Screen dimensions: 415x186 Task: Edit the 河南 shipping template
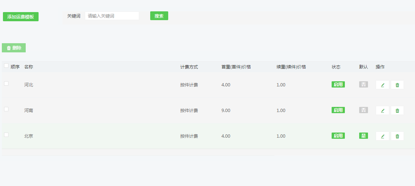point(382,111)
